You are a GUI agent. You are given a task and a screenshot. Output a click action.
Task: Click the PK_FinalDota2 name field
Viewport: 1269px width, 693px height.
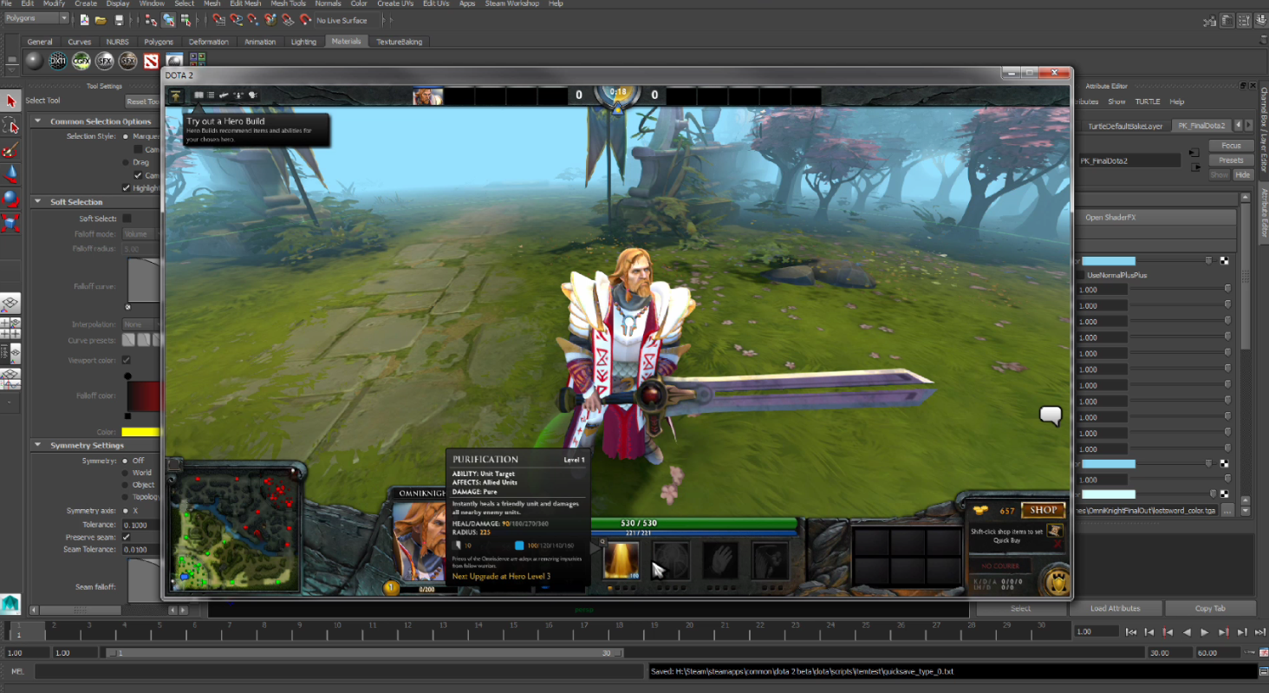click(x=1129, y=160)
